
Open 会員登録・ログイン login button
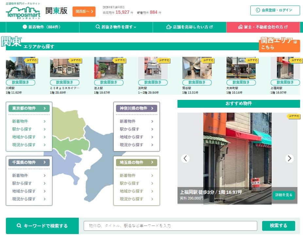[275, 10]
